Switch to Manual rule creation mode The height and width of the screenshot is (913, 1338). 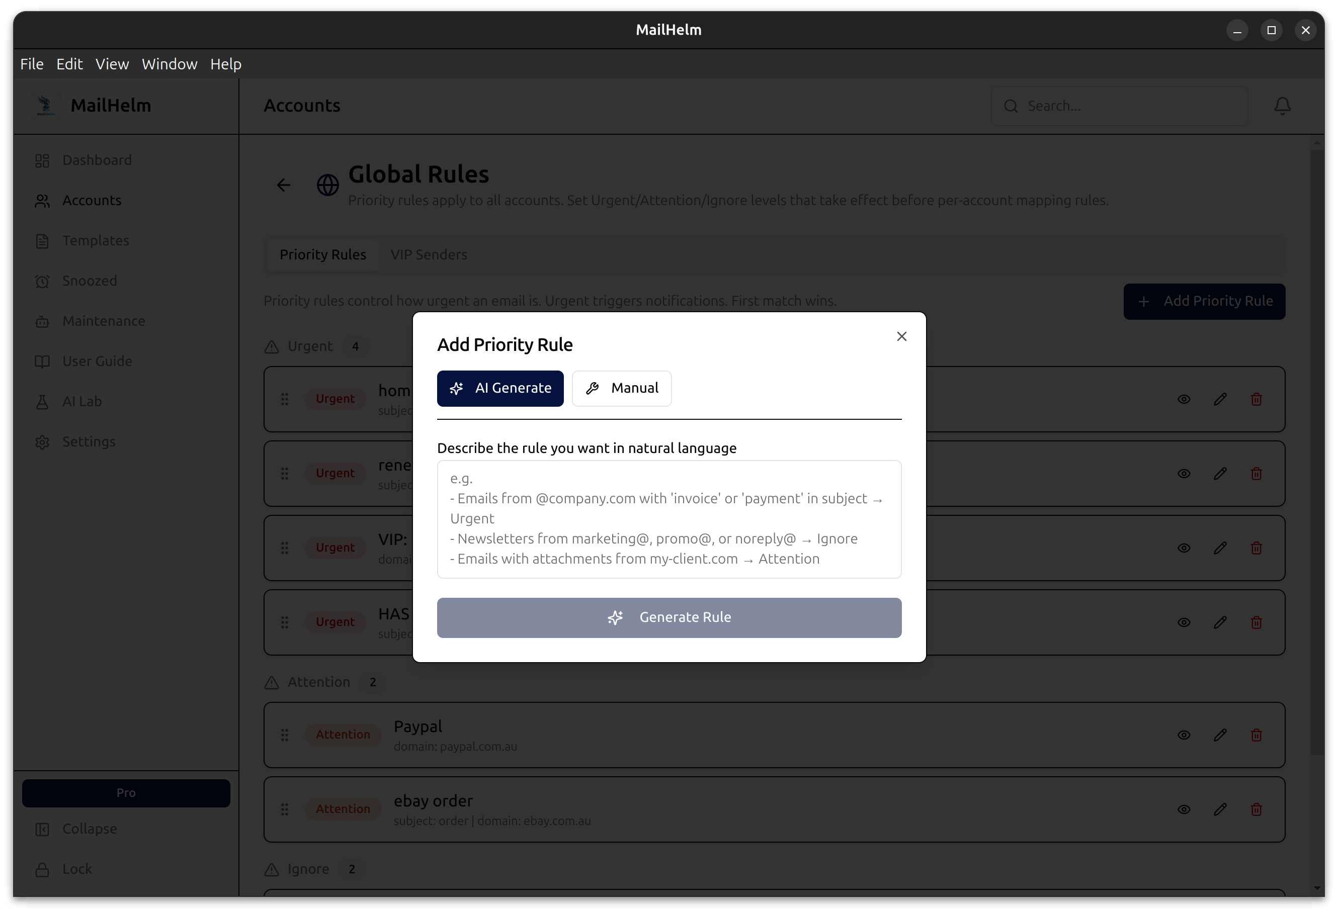click(x=622, y=388)
